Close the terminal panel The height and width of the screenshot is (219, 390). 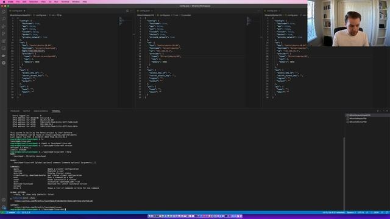coord(387,111)
